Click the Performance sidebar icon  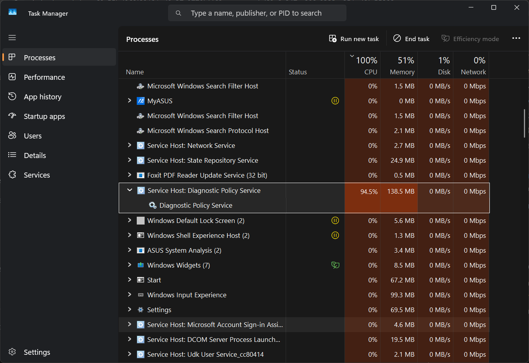click(12, 77)
